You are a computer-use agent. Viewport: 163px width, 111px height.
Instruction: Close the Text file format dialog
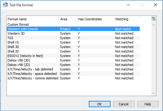pos(156,5)
